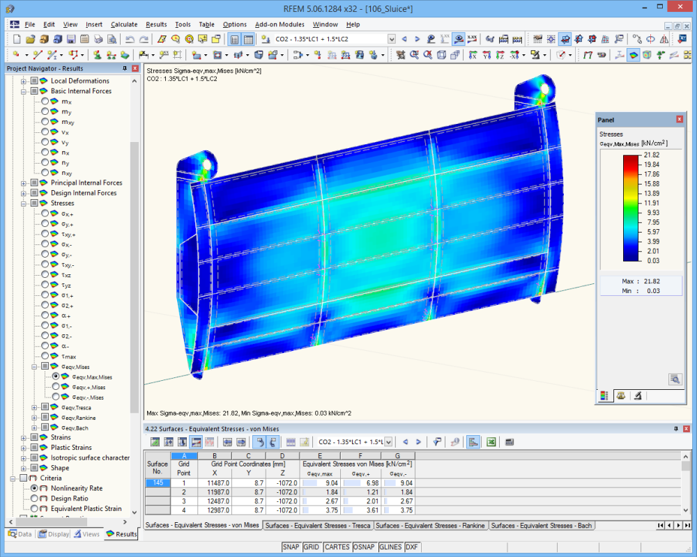The height and width of the screenshot is (557, 697).
Task: Click the filter funnel icon in table toolbar
Action: pos(437,442)
